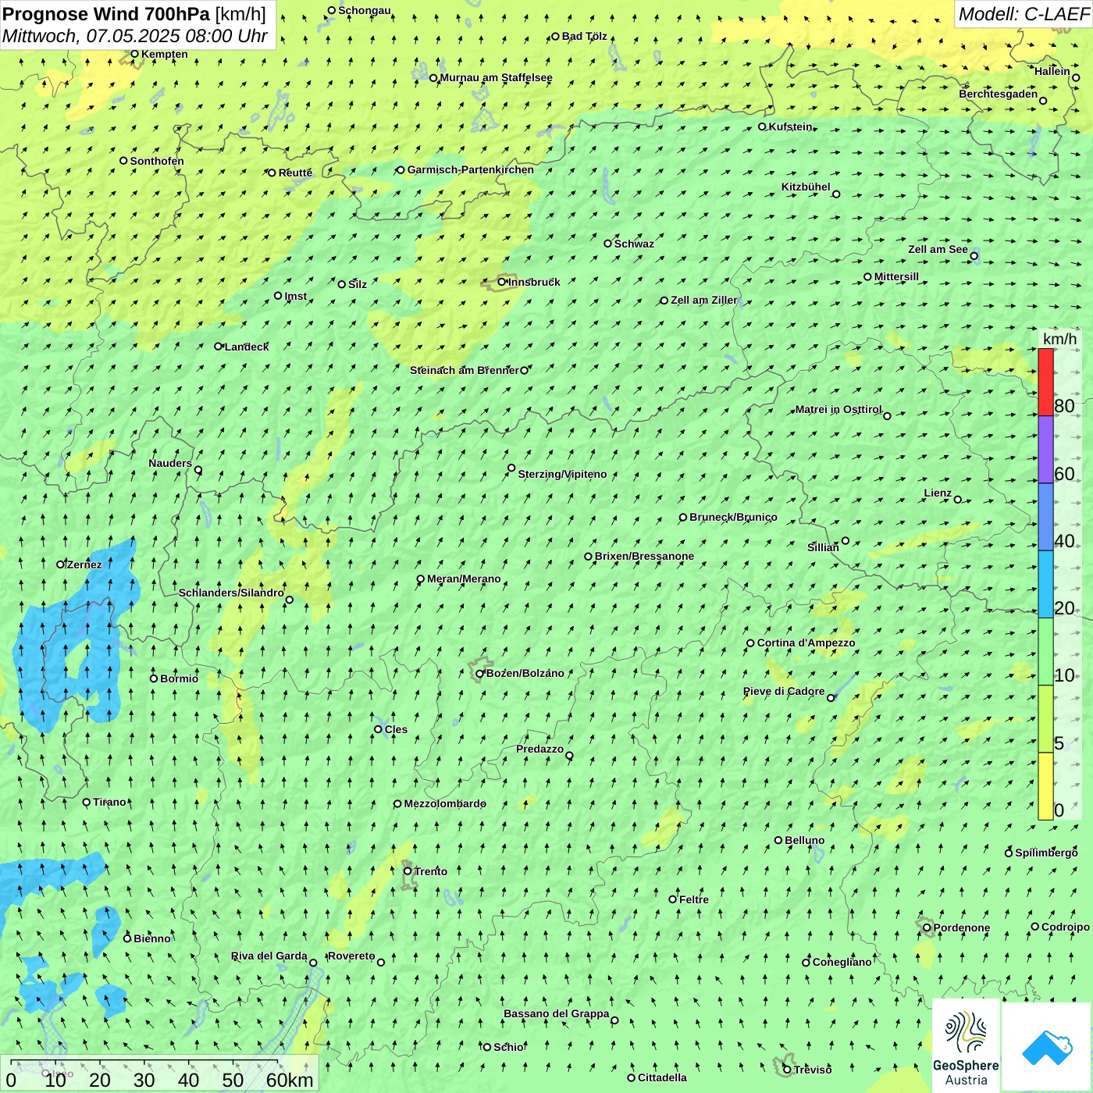Click the 'Pieve di Cadore' label
The height and width of the screenshot is (1093, 1093).
[784, 691]
